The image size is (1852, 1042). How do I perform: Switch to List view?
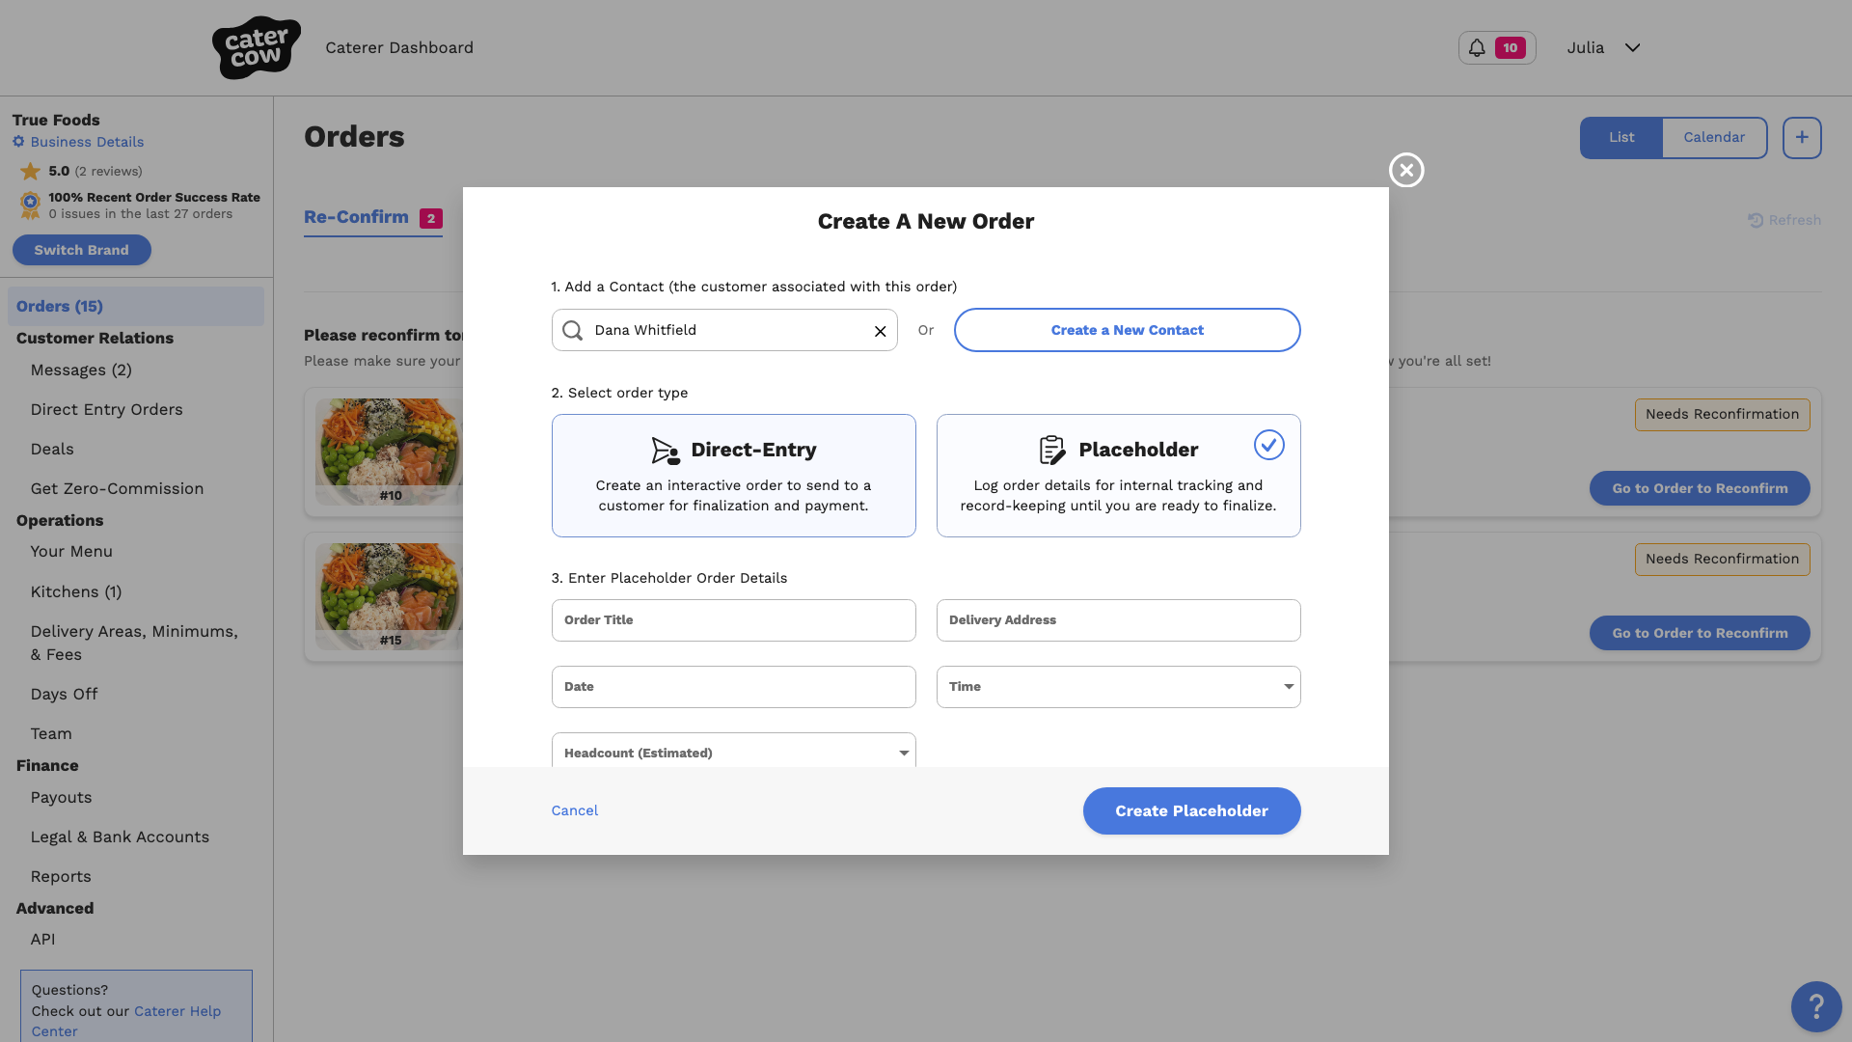(x=1620, y=138)
